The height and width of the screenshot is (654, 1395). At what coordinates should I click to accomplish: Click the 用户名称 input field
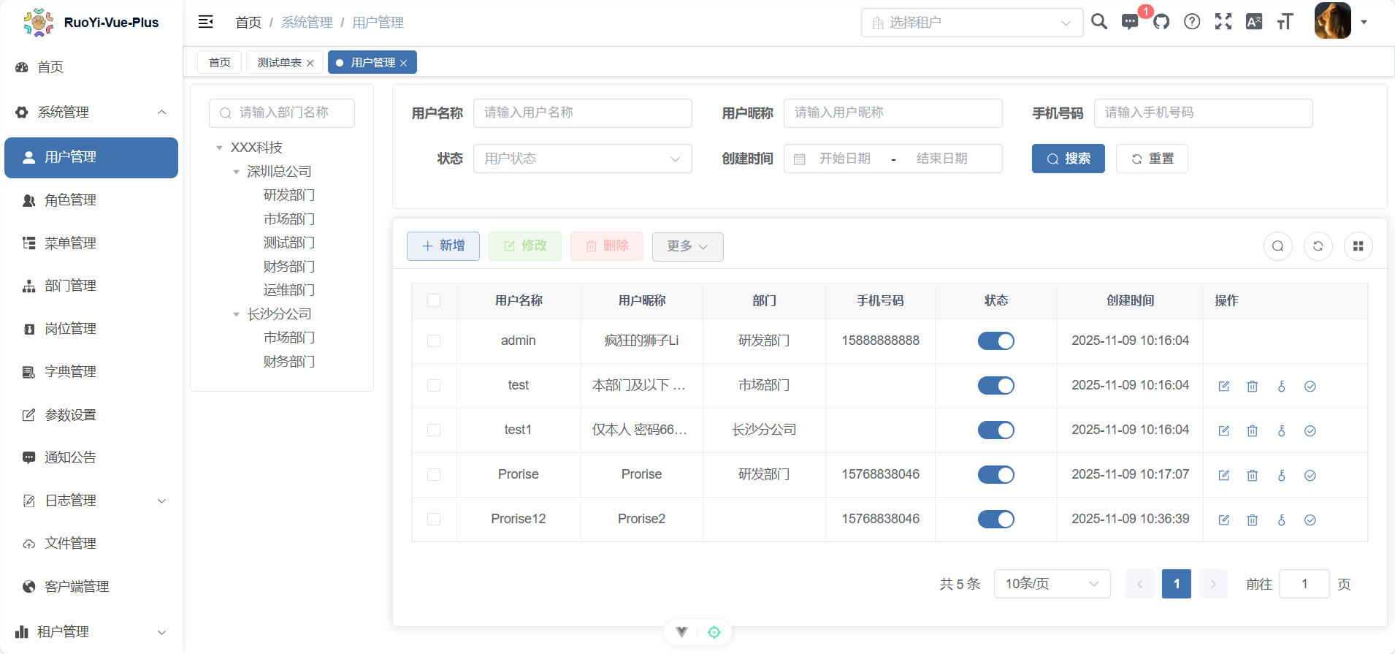(x=582, y=113)
